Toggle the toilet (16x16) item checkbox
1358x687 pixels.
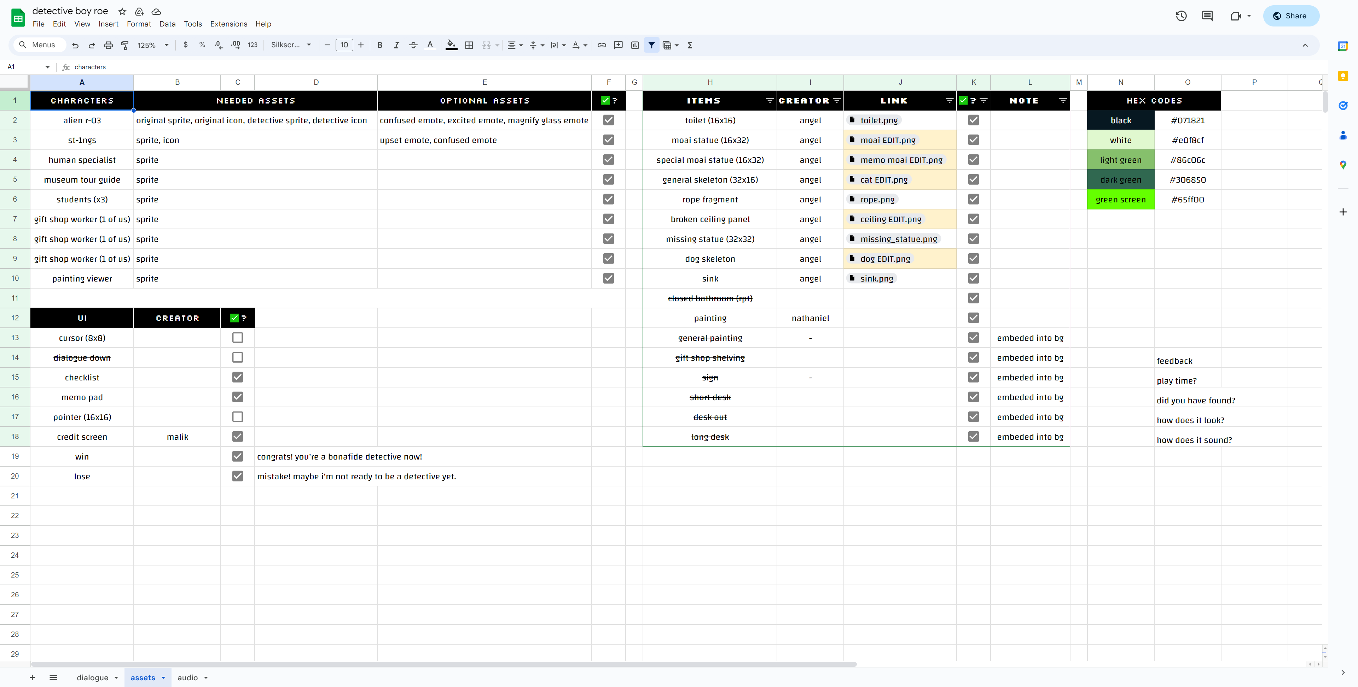pos(974,120)
